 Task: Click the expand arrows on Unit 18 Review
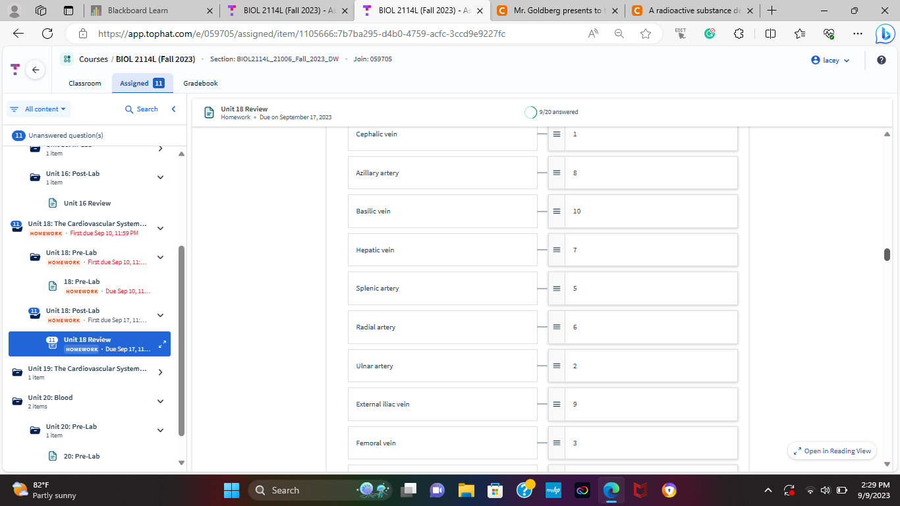point(162,344)
